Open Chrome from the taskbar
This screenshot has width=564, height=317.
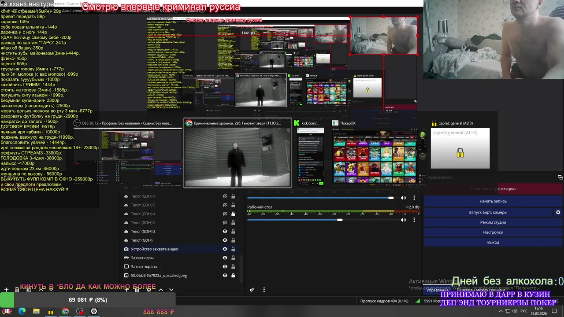coord(65,311)
